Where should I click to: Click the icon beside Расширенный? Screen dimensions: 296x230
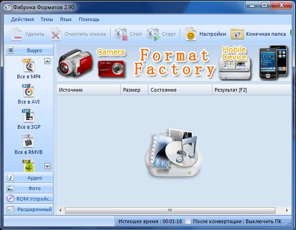(11, 209)
